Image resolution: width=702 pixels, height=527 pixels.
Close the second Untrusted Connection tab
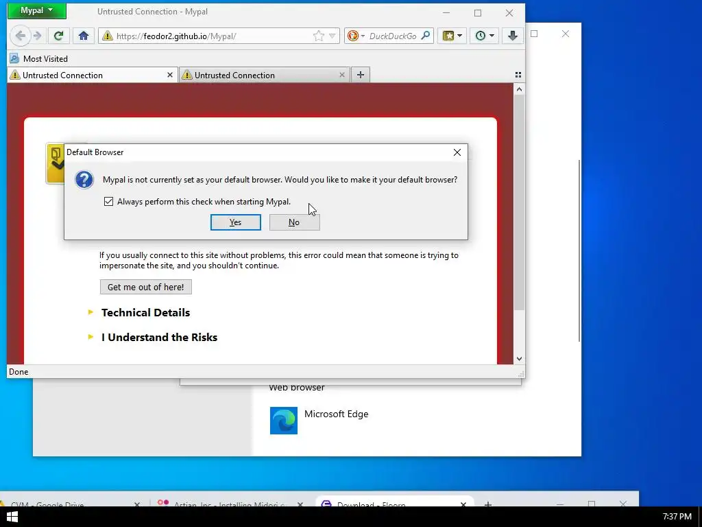(x=342, y=75)
